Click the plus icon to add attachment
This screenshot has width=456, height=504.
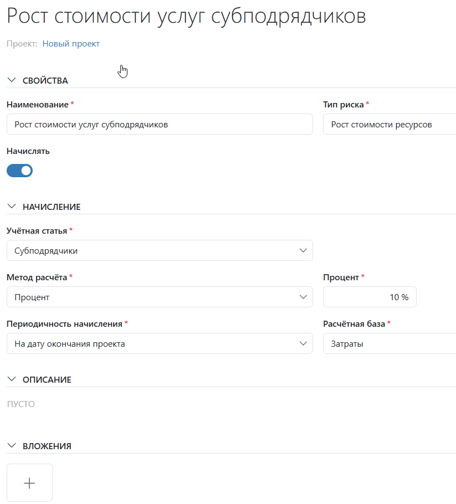click(x=29, y=483)
